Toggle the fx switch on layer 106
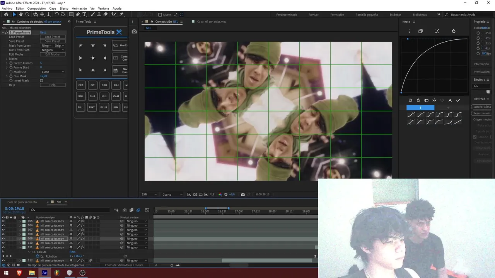The image size is (495, 278). pos(82,225)
